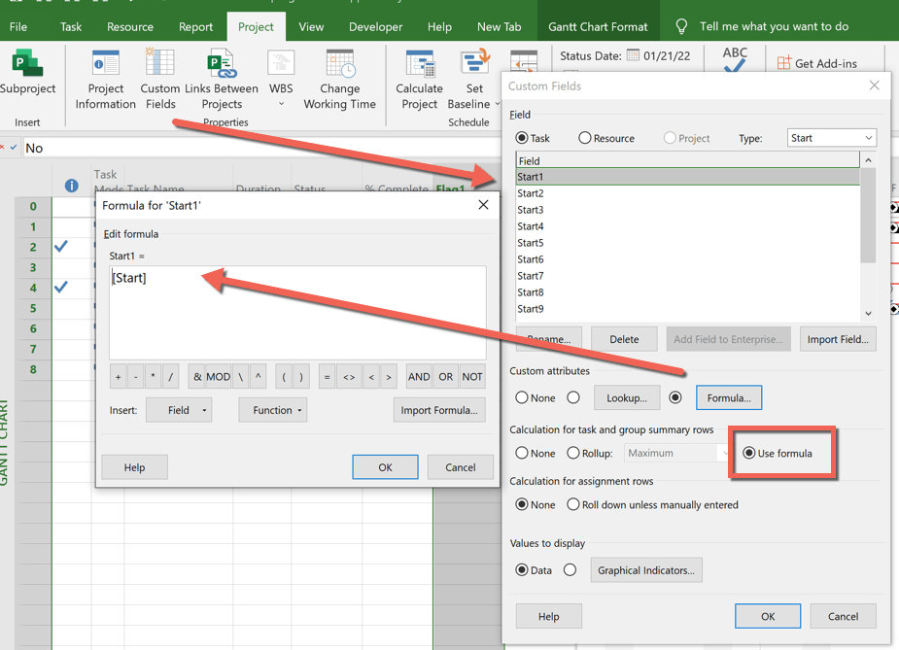This screenshot has width=899, height=650.
Task: Click the Lookup... button
Action: 627,397
